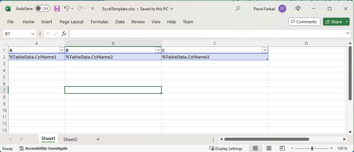Select cell containing %TableData.ColName2
This screenshot has width=354, height=152.
[113, 57]
